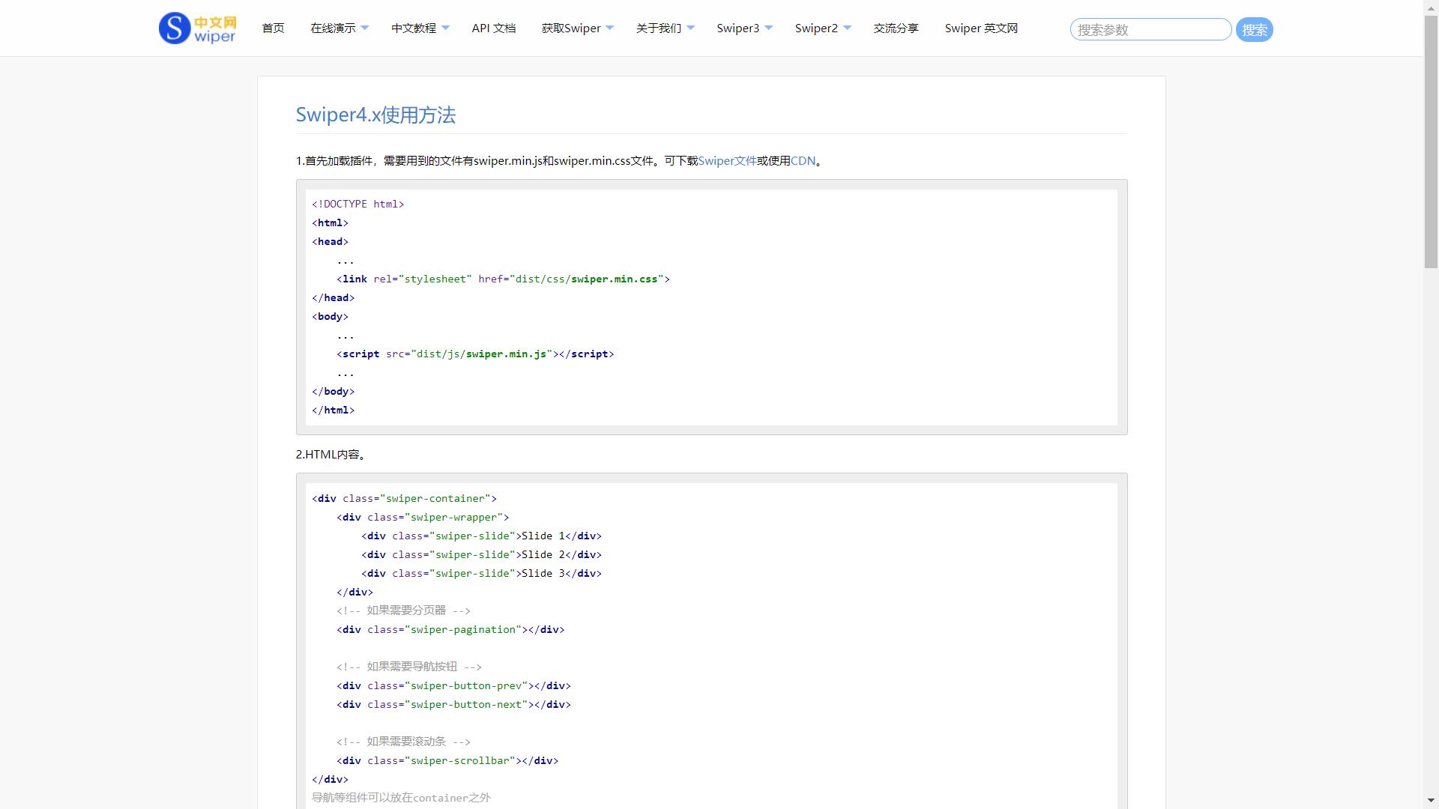Open the 在线演示 menu
The width and height of the screenshot is (1439, 809).
click(333, 28)
